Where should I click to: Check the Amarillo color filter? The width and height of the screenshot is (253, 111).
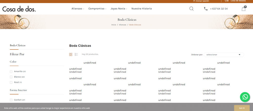point(11,71)
